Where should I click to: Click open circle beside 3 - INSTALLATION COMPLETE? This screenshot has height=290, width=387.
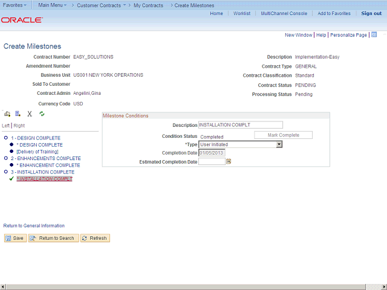6,172
